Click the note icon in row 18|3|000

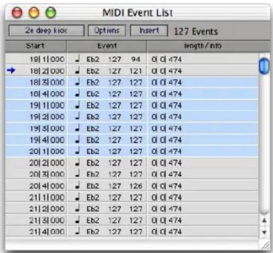pos(78,82)
